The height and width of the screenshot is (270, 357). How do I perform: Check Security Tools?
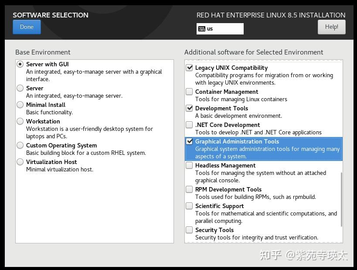pyautogui.click(x=189, y=230)
